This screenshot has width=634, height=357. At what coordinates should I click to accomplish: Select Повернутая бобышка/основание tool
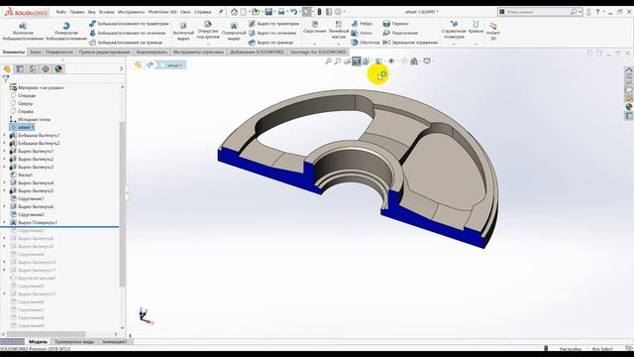(66, 32)
